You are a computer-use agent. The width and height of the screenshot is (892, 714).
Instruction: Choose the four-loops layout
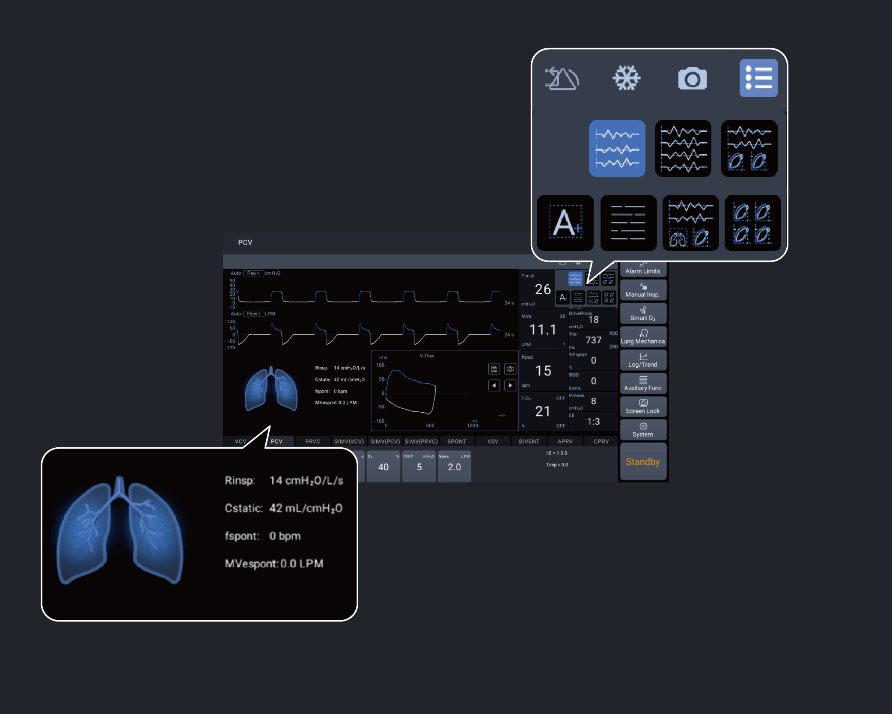pos(752,223)
